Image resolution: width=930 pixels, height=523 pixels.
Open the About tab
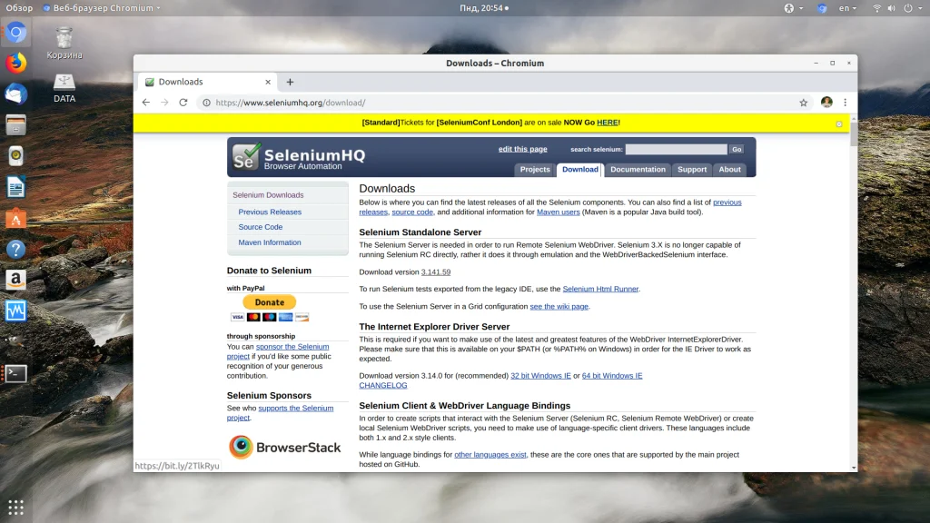tap(729, 170)
